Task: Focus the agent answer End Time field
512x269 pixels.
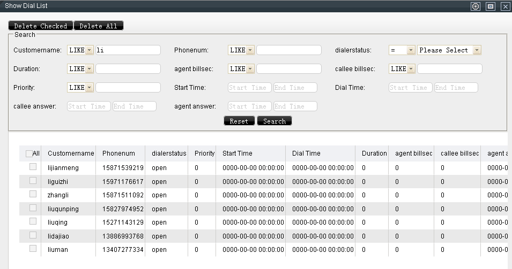Action: (295, 106)
